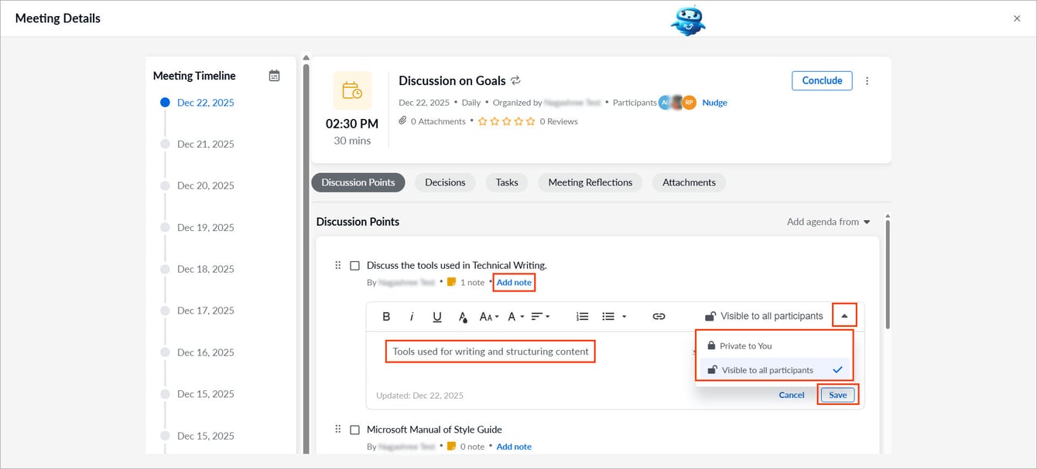Select Dec 20, 2025 in meeting timeline
The image size is (1037, 469).
point(205,186)
